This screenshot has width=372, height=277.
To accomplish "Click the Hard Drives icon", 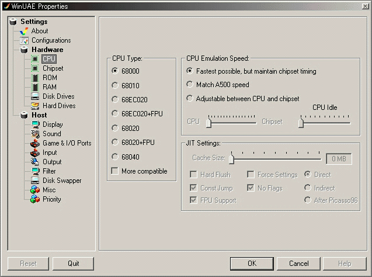I will click(35, 106).
